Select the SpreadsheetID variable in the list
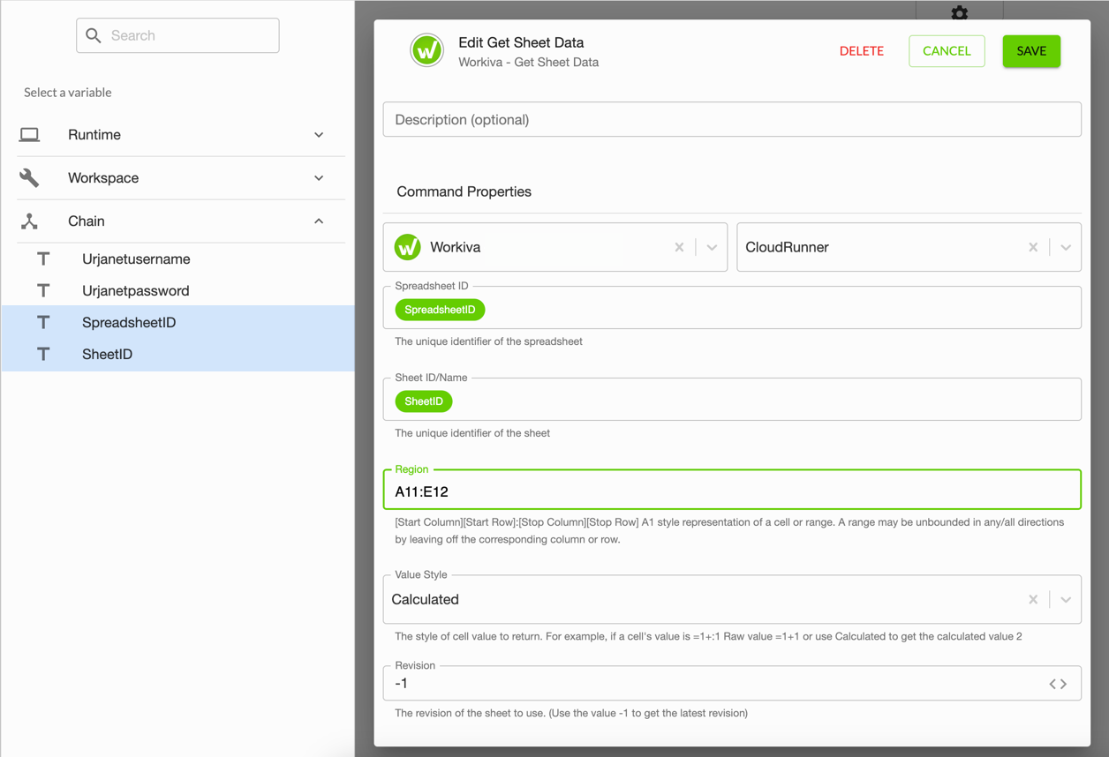1109x757 pixels. pos(177,323)
